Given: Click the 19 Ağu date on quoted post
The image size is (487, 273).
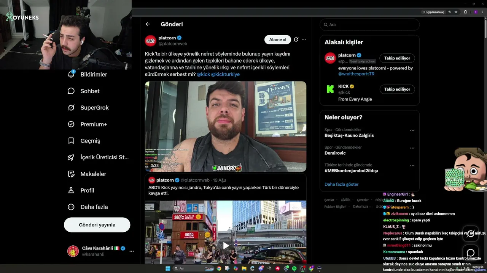Looking at the screenshot, I should [220, 180].
